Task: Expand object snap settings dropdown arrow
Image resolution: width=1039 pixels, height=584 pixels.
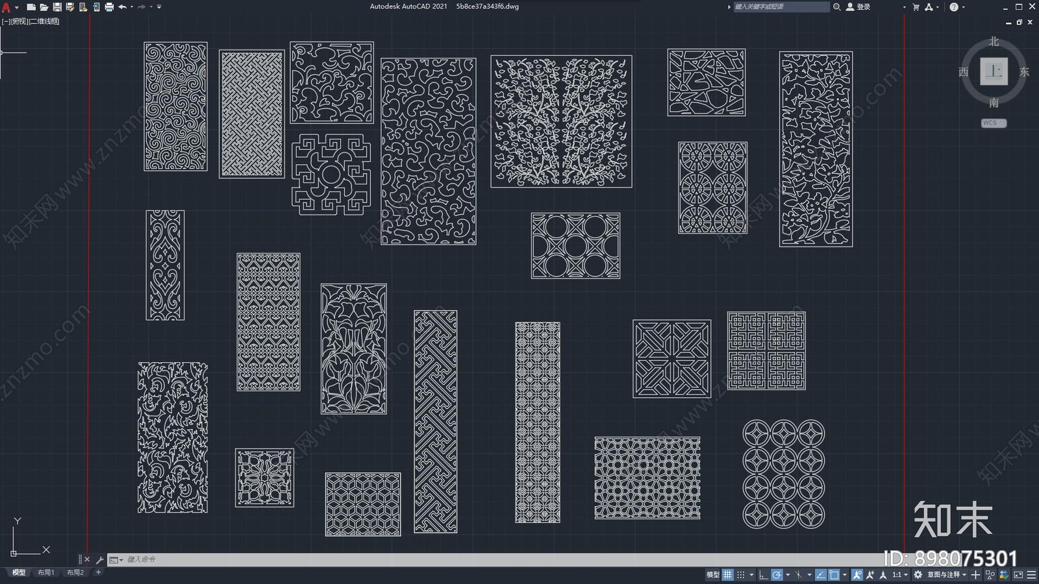Action: point(845,574)
